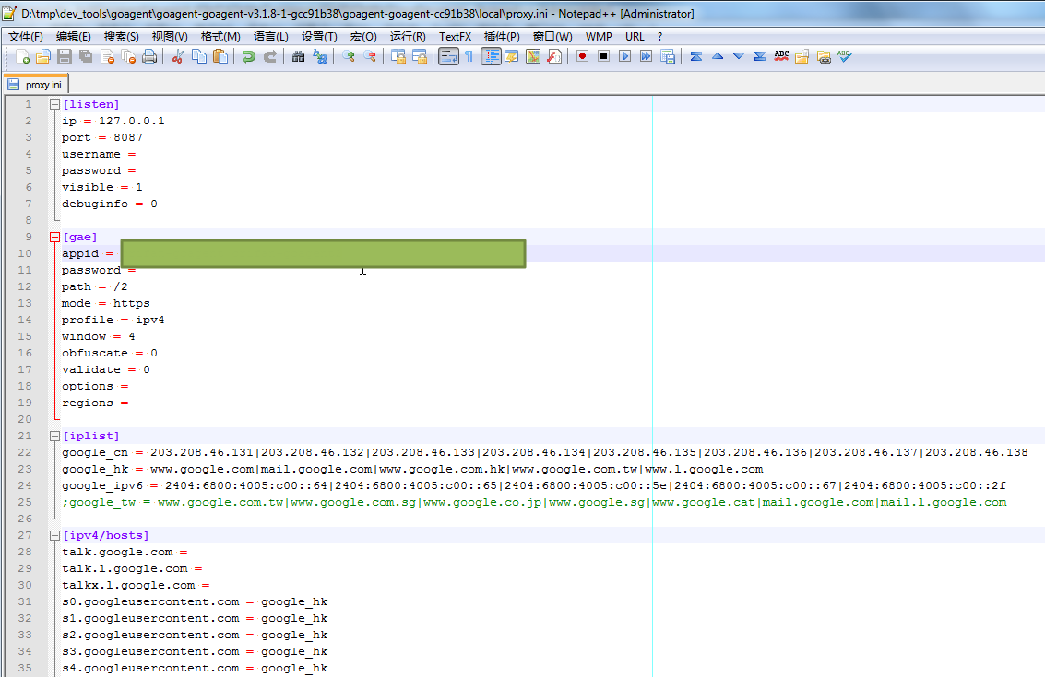The height and width of the screenshot is (677, 1045).
Task: Click the Synchronize Horizontal Scrolling icon
Action: pyautogui.click(x=420, y=56)
